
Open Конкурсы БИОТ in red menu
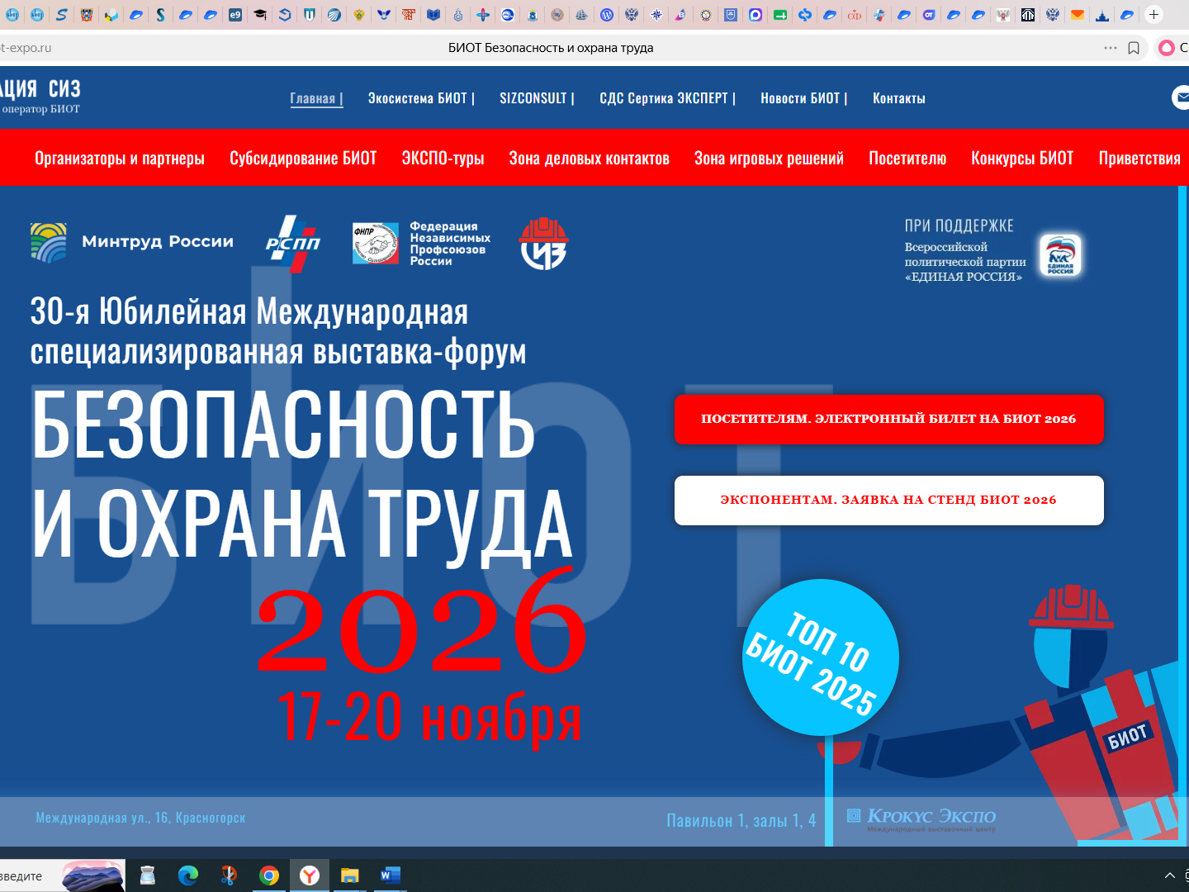(x=1022, y=159)
